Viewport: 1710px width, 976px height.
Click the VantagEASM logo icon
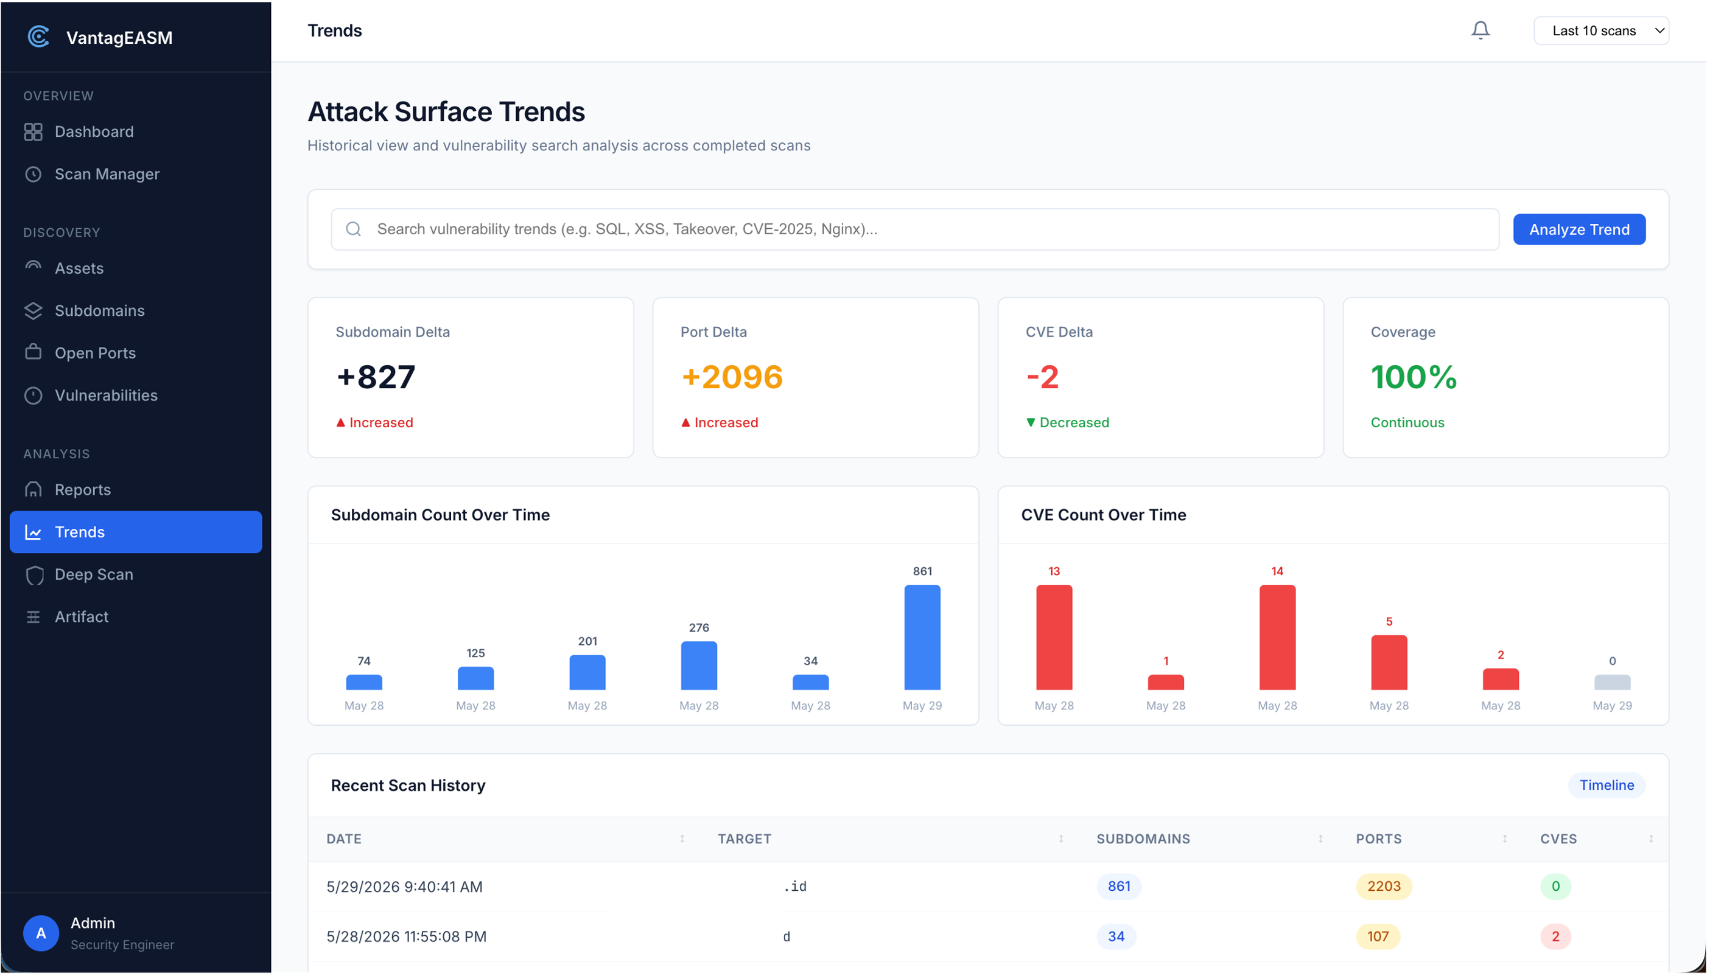click(x=38, y=37)
